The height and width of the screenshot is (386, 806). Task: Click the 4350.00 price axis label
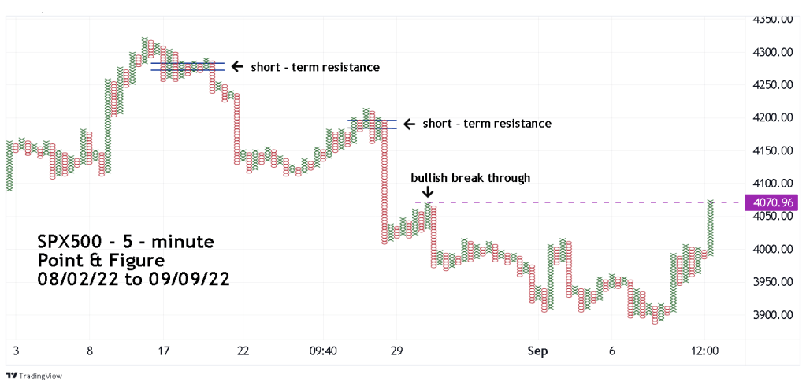(772, 19)
